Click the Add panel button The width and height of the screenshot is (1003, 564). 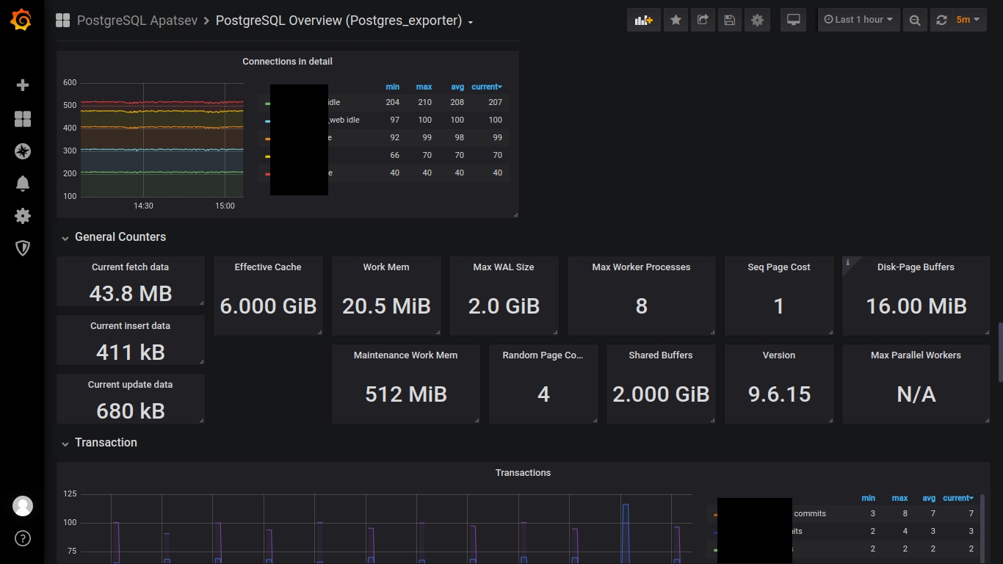click(643, 20)
